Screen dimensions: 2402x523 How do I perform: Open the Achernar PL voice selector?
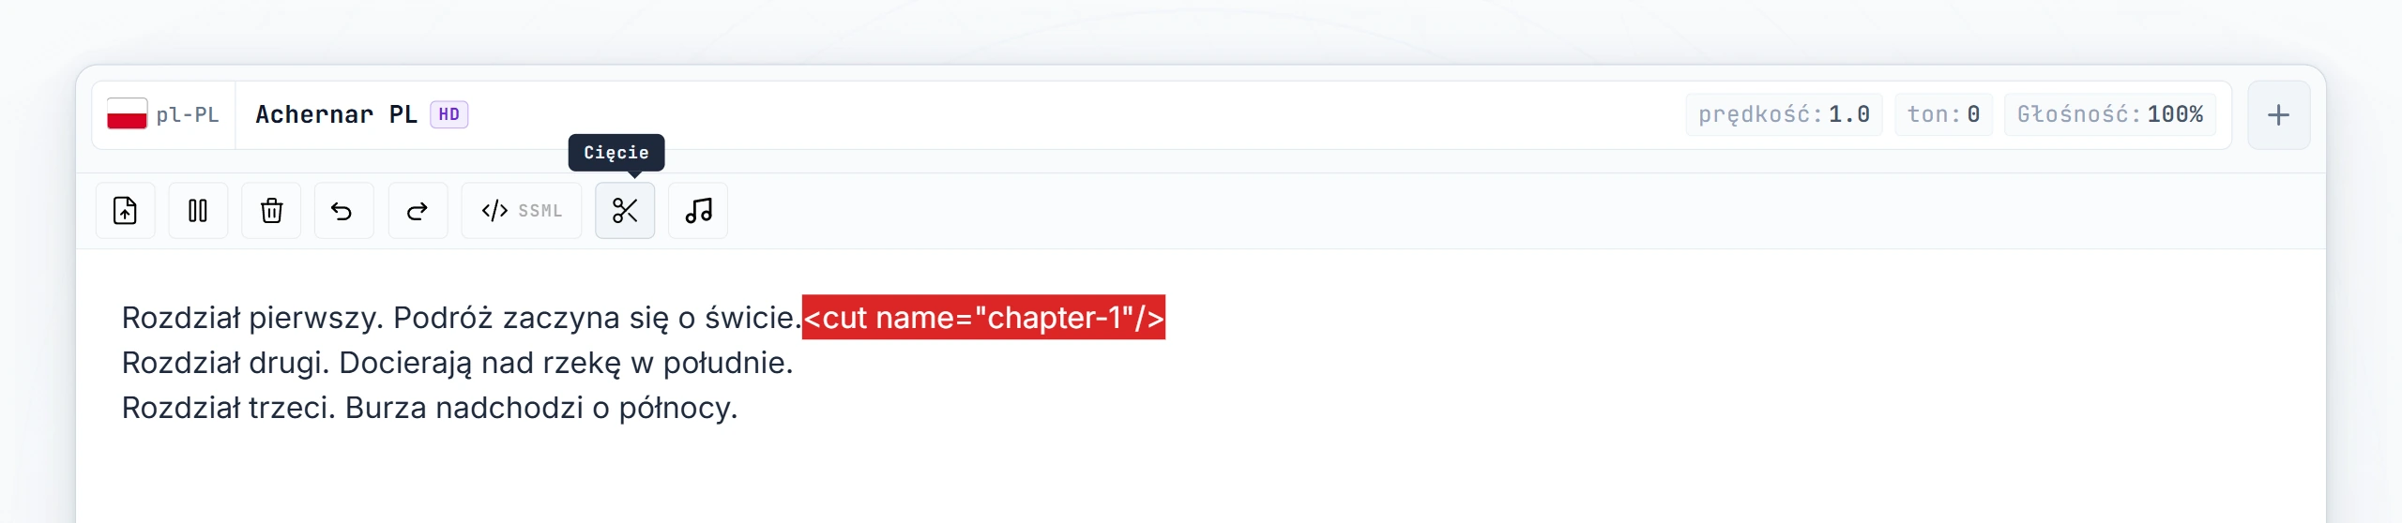[x=361, y=114]
